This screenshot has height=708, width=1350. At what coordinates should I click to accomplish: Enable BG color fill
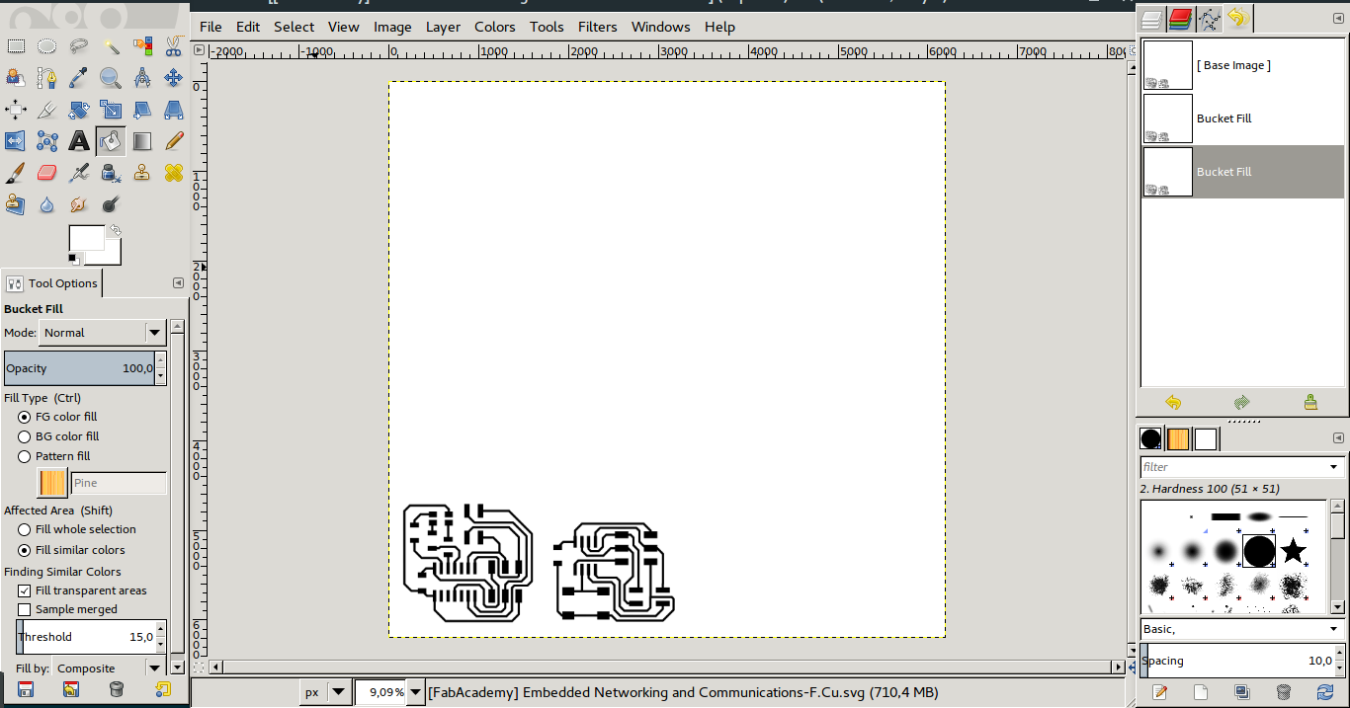(24, 436)
